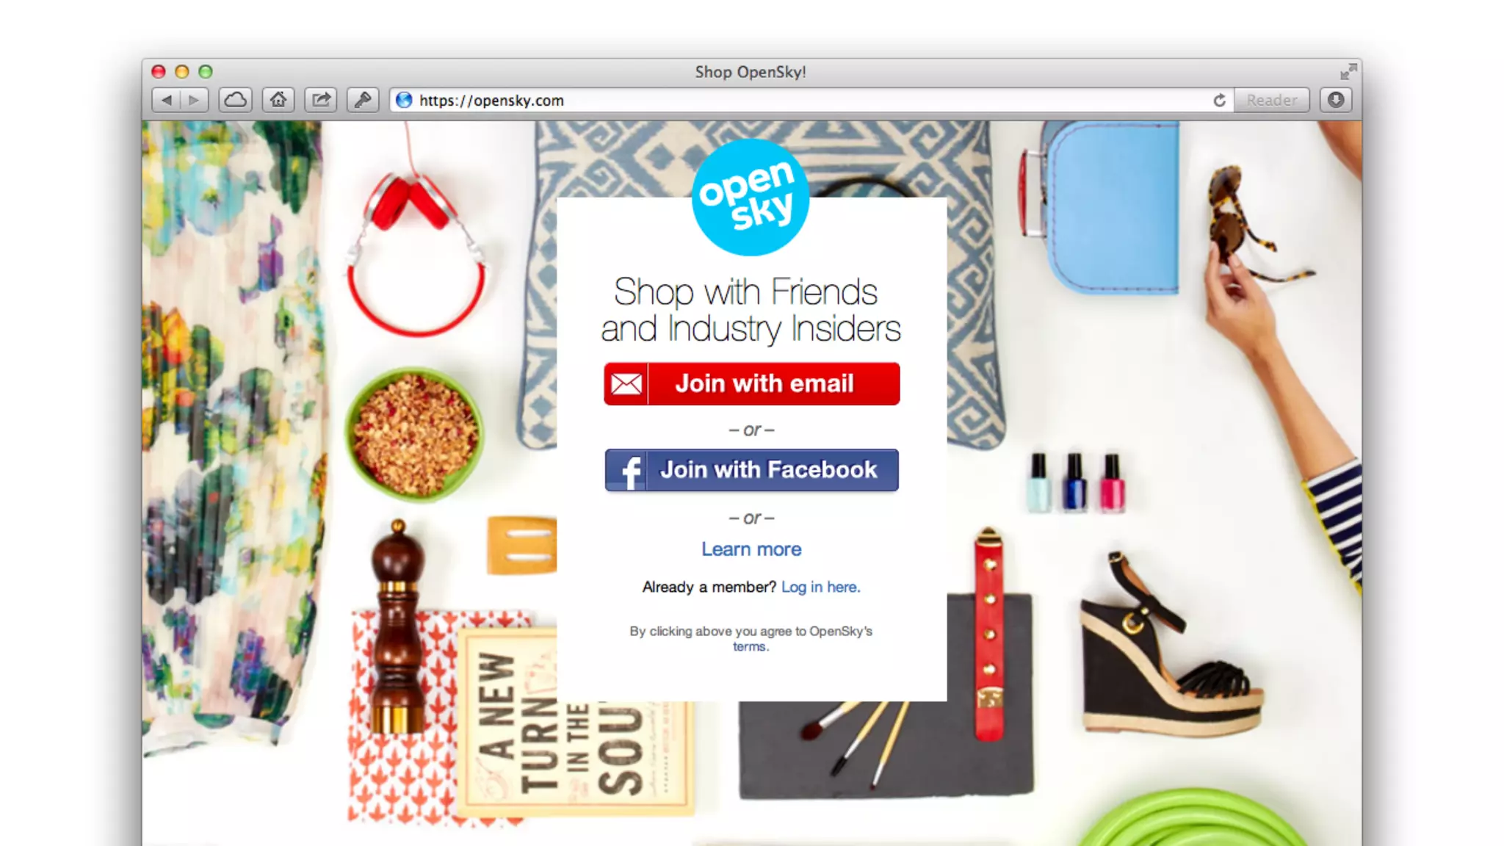1504x846 pixels.
Task: Go back using the browser back arrow
Action: click(x=167, y=100)
